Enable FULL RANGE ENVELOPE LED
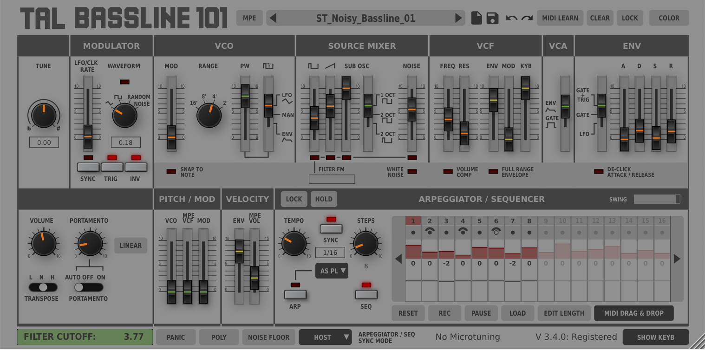Image resolution: width=705 pixels, height=350 pixels. click(493, 172)
